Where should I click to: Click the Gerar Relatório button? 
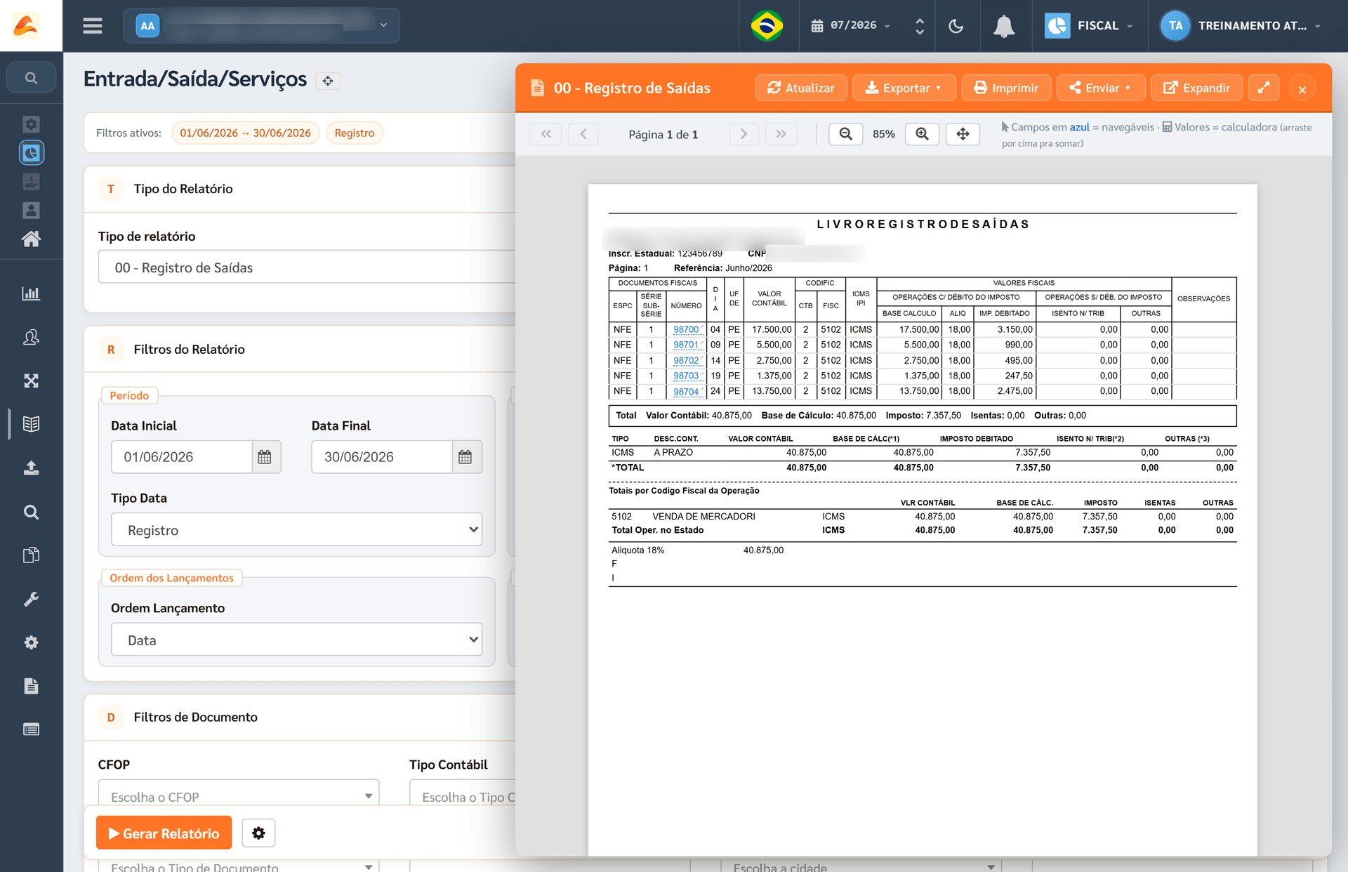coord(164,833)
